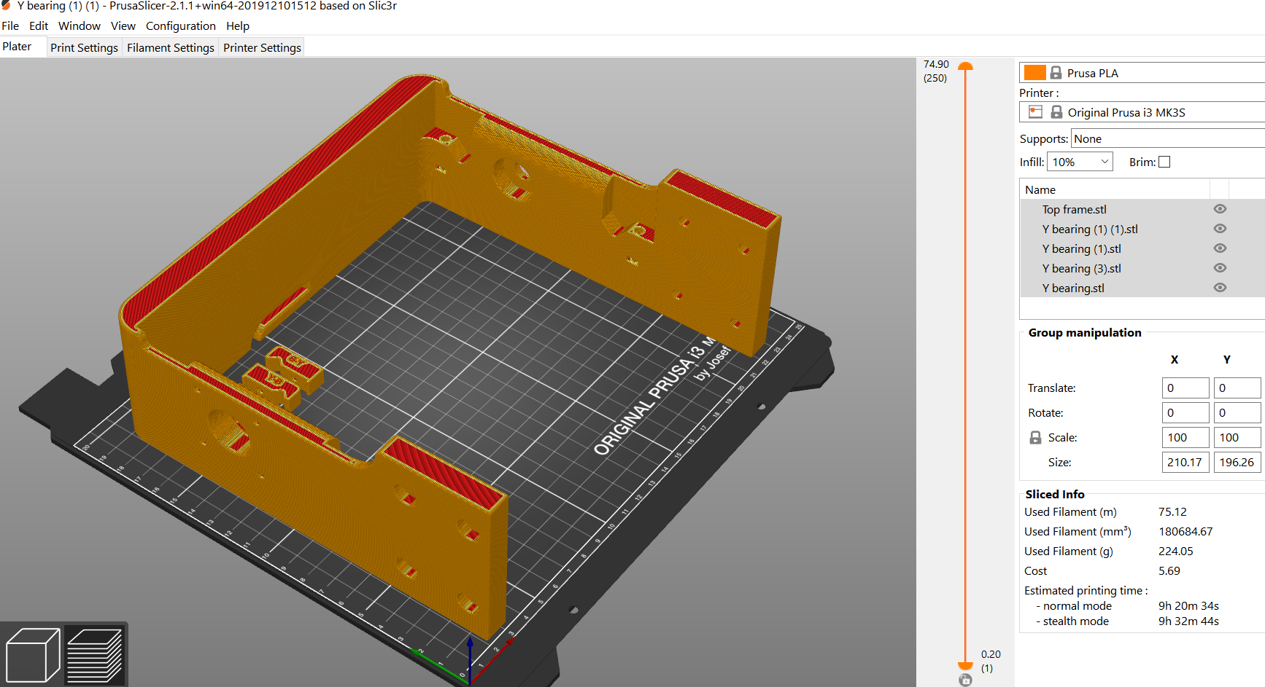Open the View menu
Image resolution: width=1265 pixels, height=687 pixels.
(x=123, y=26)
